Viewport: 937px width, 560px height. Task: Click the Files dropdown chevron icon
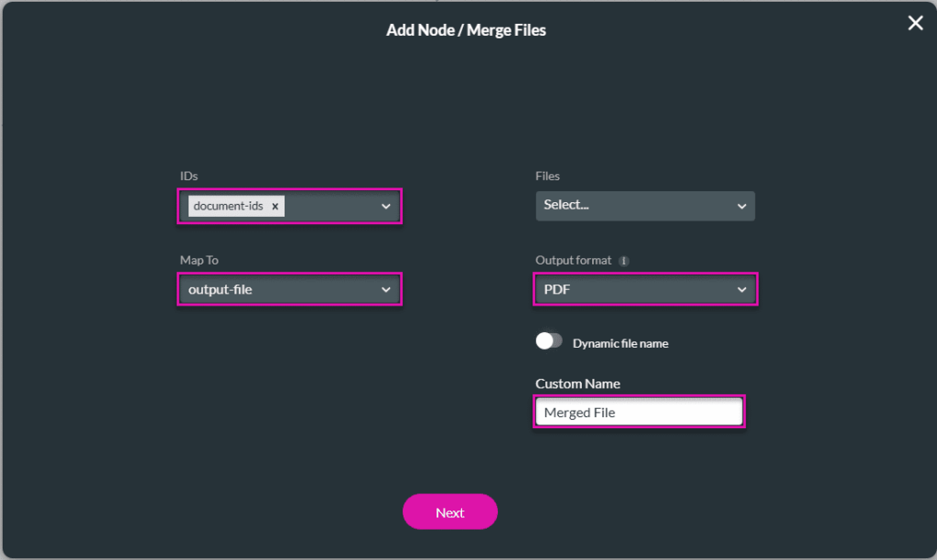(741, 205)
